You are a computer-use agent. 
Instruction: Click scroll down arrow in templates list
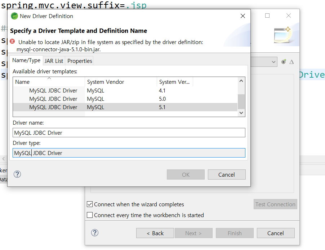[x=241, y=113]
